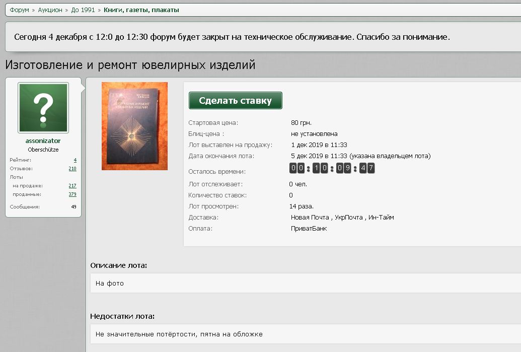Click payment method ПриватБанк
Viewport: 521px width, 352px height.
click(309, 228)
